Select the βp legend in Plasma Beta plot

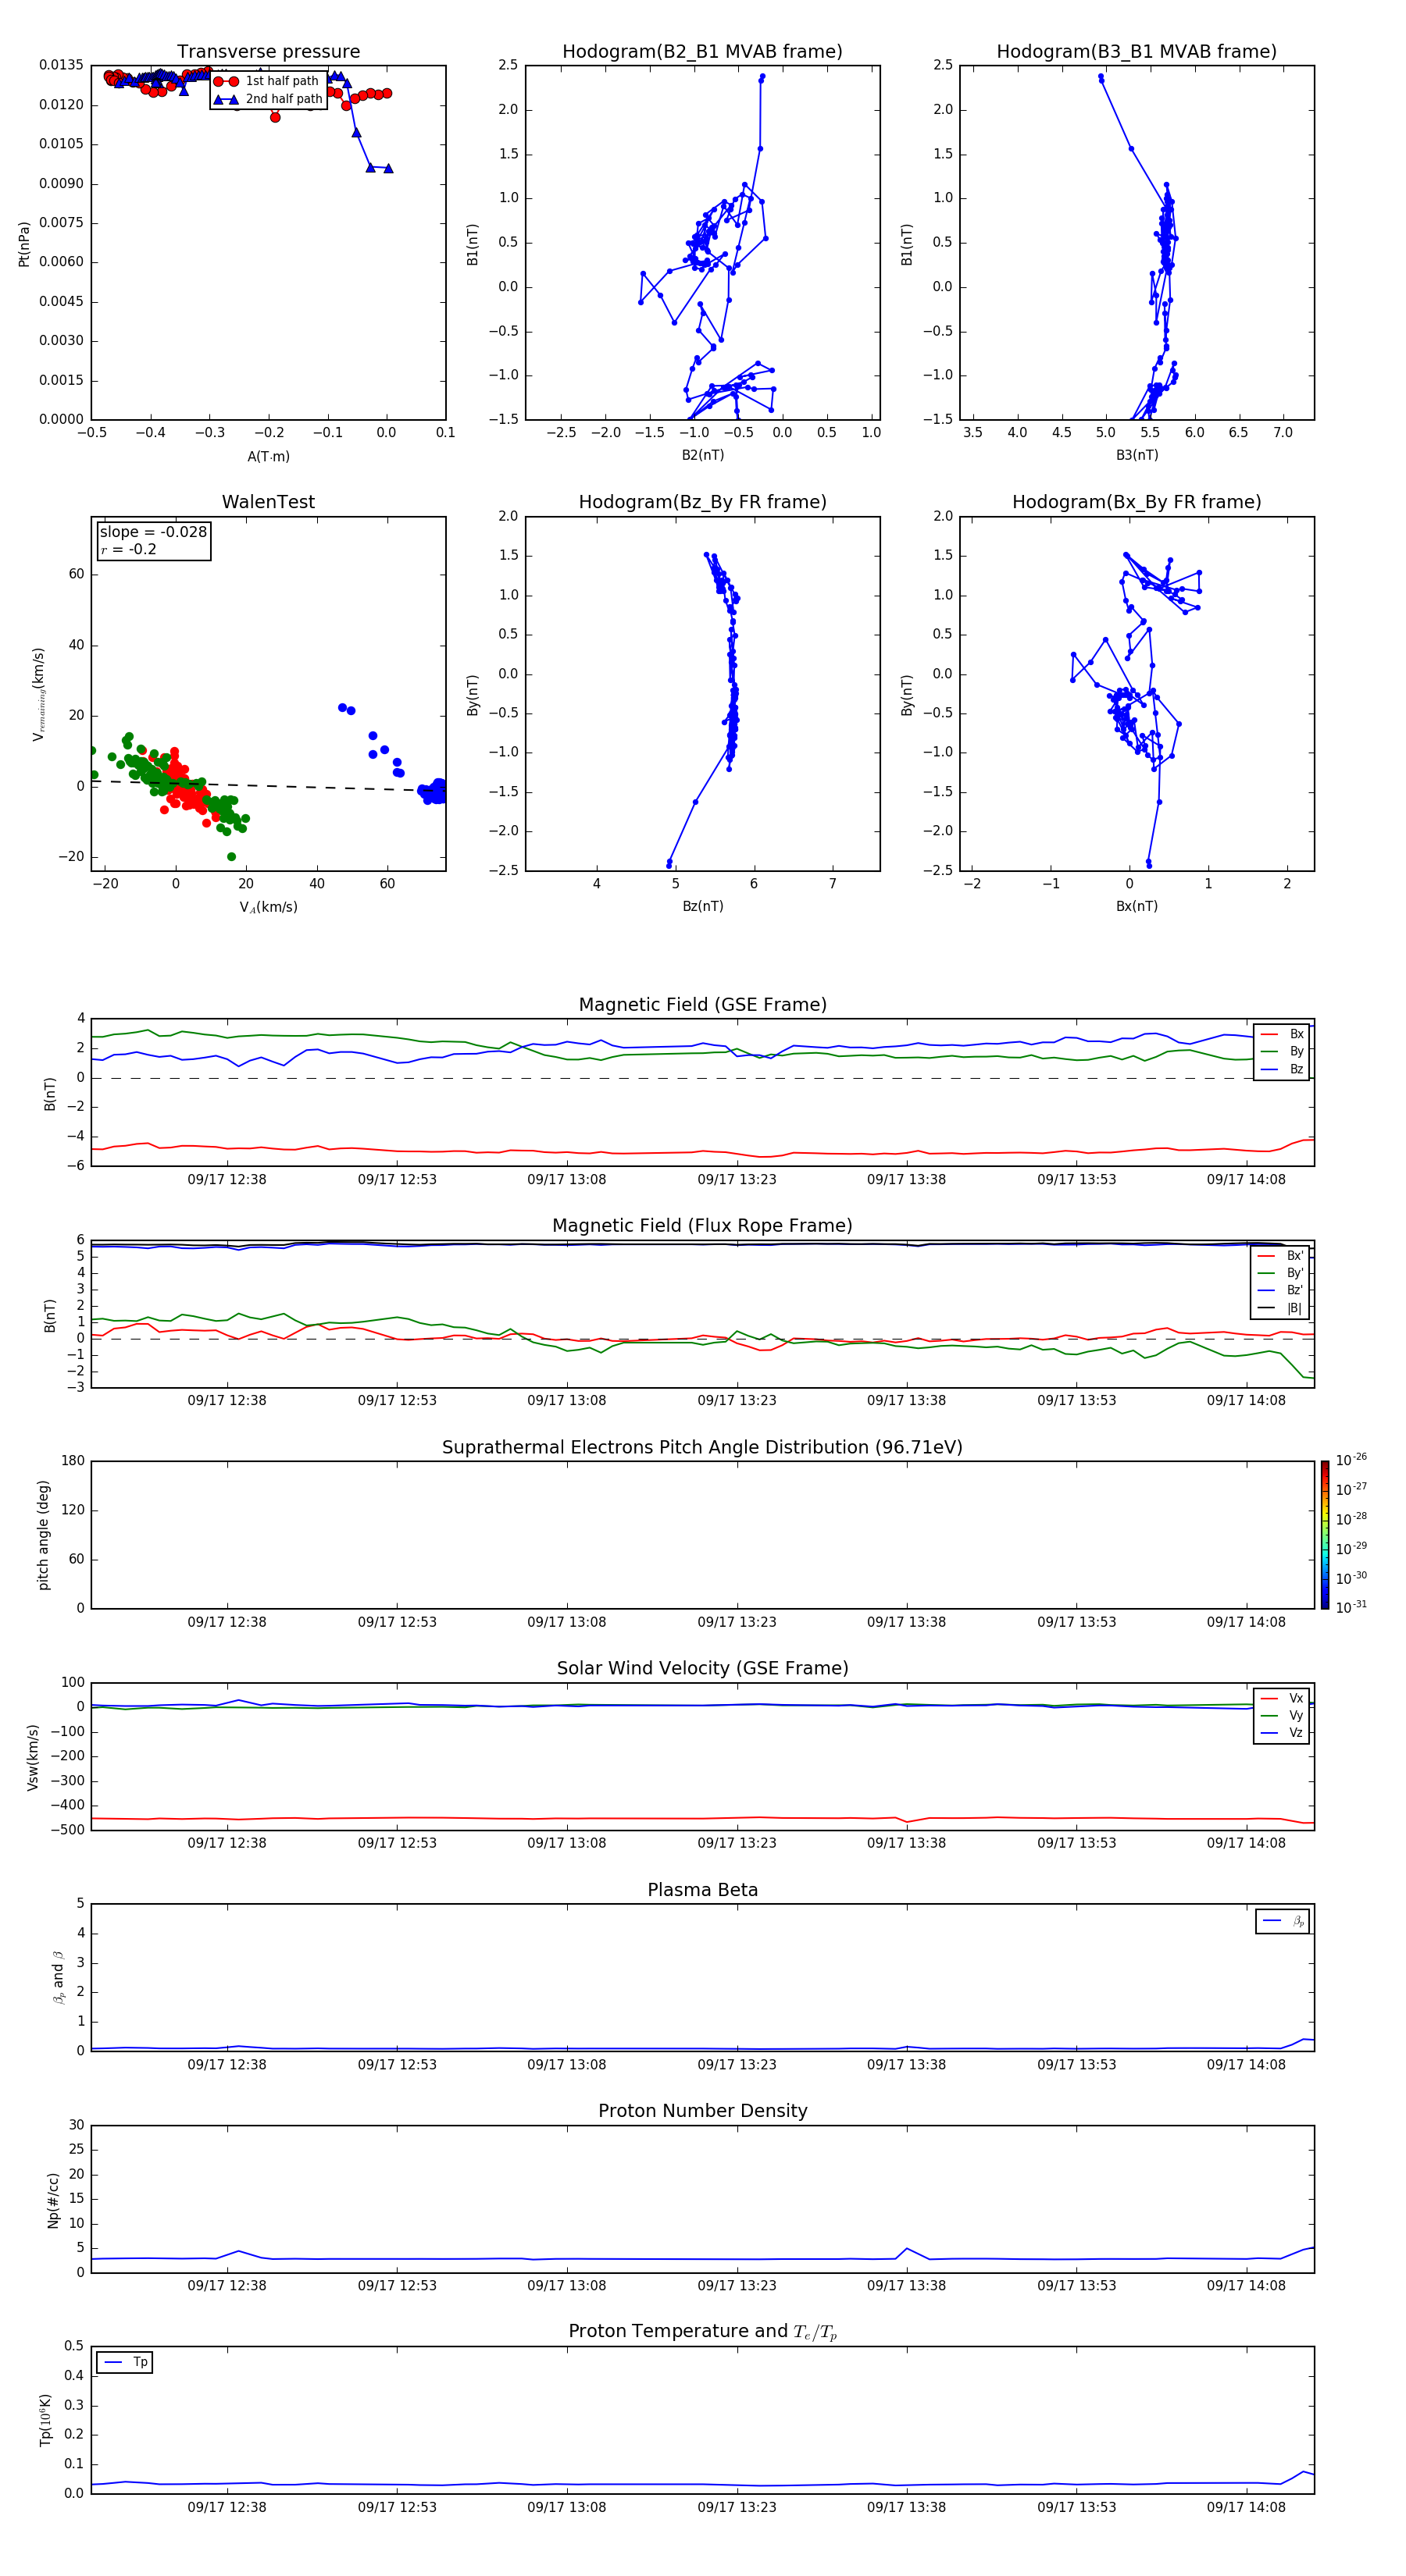(x=1283, y=1922)
